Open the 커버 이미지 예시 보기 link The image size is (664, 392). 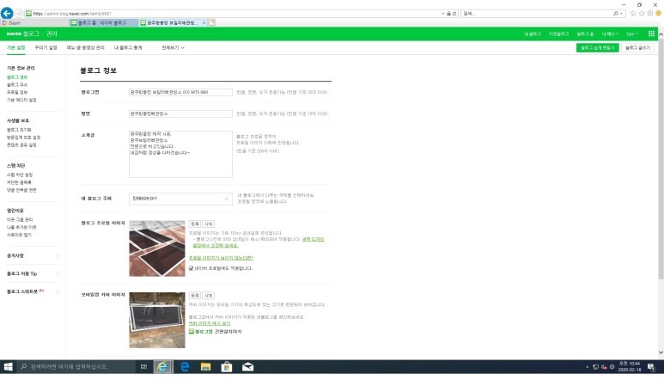coord(210,323)
